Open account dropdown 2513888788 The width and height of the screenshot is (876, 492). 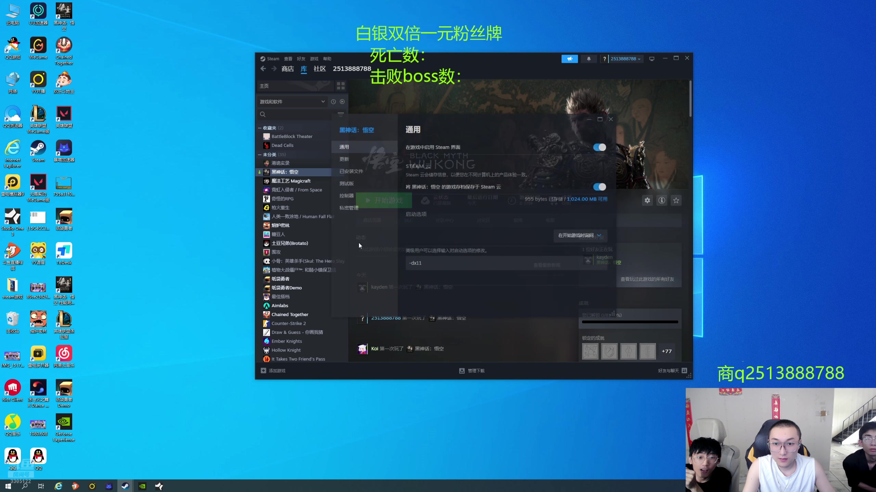[x=625, y=59]
